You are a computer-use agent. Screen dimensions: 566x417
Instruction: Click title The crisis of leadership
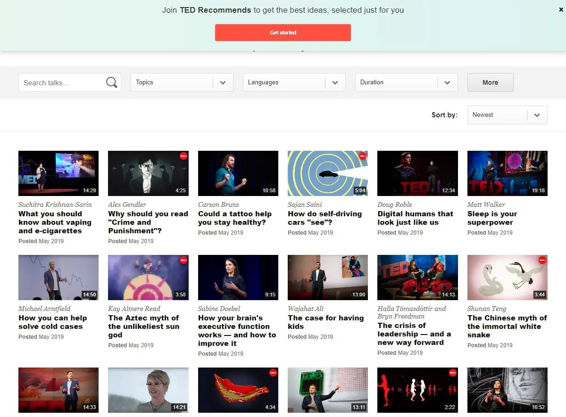coord(414,334)
